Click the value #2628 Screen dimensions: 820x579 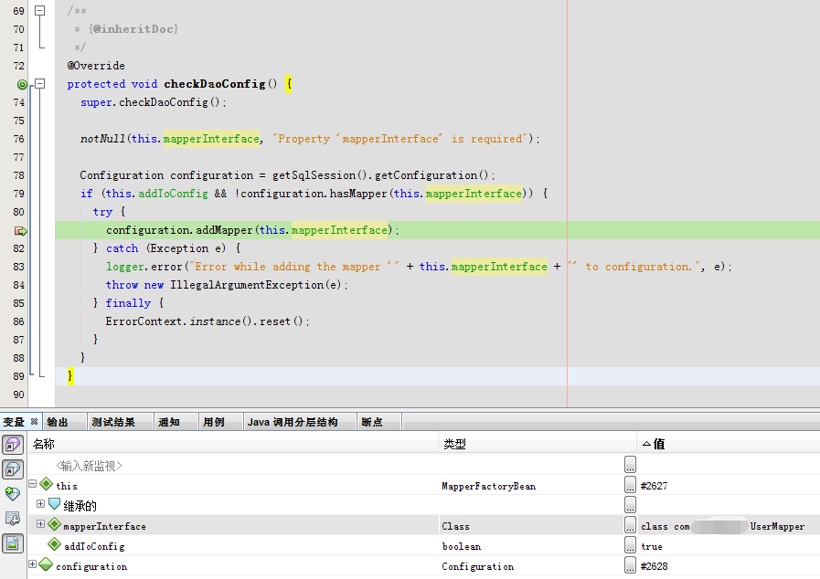click(654, 566)
